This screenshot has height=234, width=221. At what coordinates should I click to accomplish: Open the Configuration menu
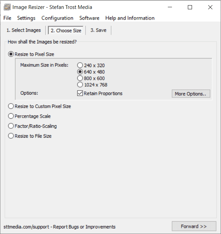click(x=57, y=18)
